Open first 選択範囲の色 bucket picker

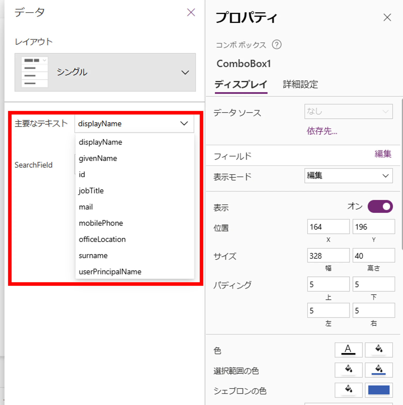tap(348, 370)
